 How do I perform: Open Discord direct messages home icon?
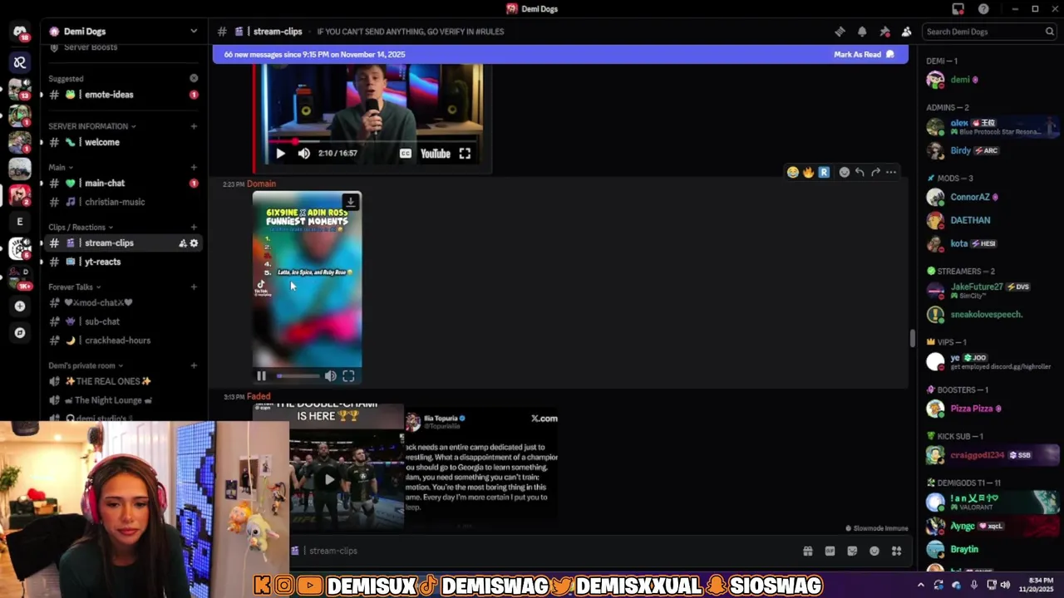(20, 32)
